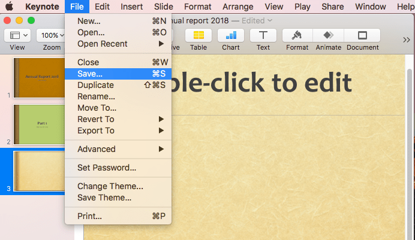This screenshot has width=415, height=240.
Task: Open the Insert menu
Action: point(132,7)
